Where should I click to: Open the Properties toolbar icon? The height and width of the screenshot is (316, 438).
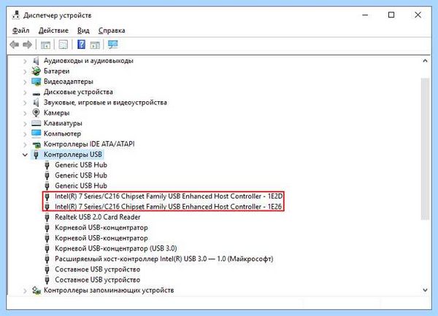point(63,44)
